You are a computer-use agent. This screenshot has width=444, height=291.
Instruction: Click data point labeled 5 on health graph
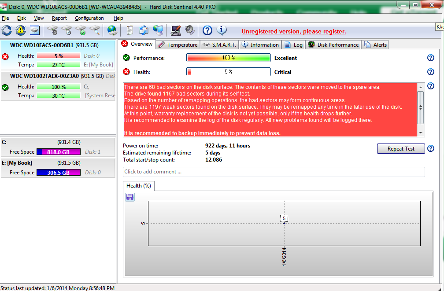[284, 223]
